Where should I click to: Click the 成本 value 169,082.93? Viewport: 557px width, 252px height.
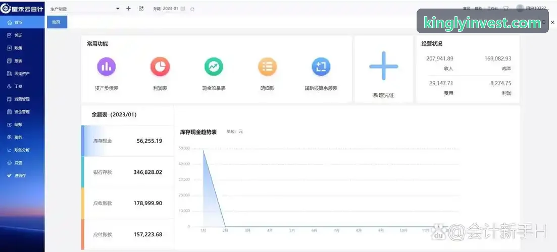point(498,58)
